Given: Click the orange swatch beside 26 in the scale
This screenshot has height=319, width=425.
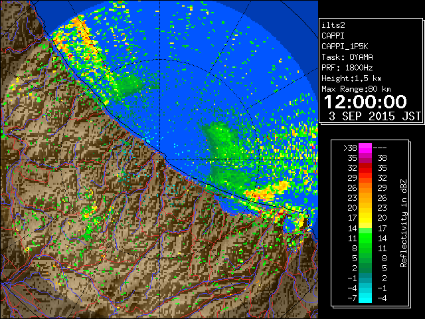Looking at the screenshot, I should pyautogui.click(x=365, y=188).
